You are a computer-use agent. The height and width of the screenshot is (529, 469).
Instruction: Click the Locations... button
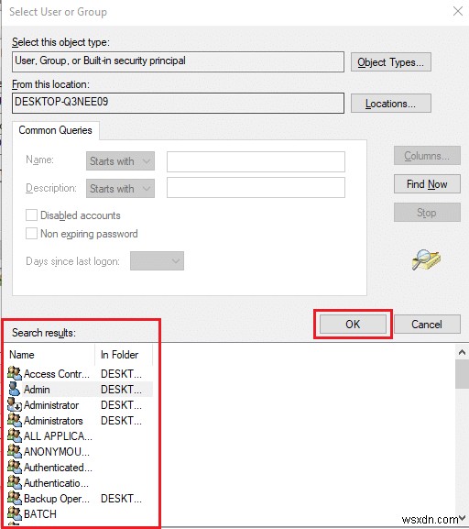tap(391, 104)
